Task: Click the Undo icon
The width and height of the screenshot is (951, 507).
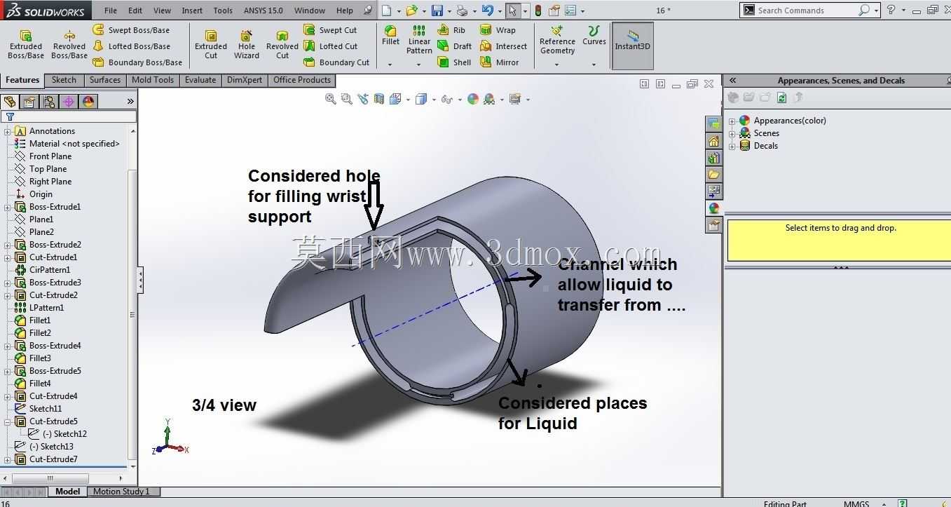Action: 488,11
